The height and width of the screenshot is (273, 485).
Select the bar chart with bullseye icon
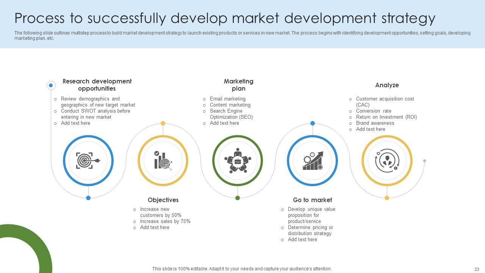point(163,160)
